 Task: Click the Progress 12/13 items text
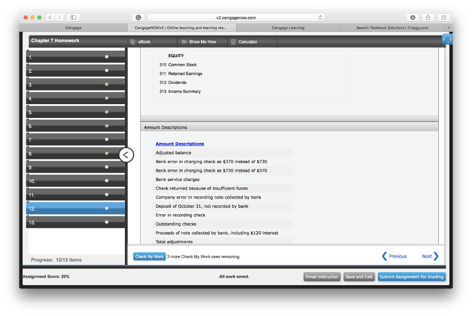tap(56, 260)
